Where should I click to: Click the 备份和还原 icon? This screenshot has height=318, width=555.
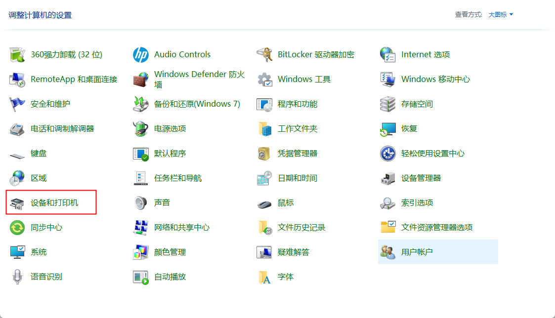(x=140, y=104)
